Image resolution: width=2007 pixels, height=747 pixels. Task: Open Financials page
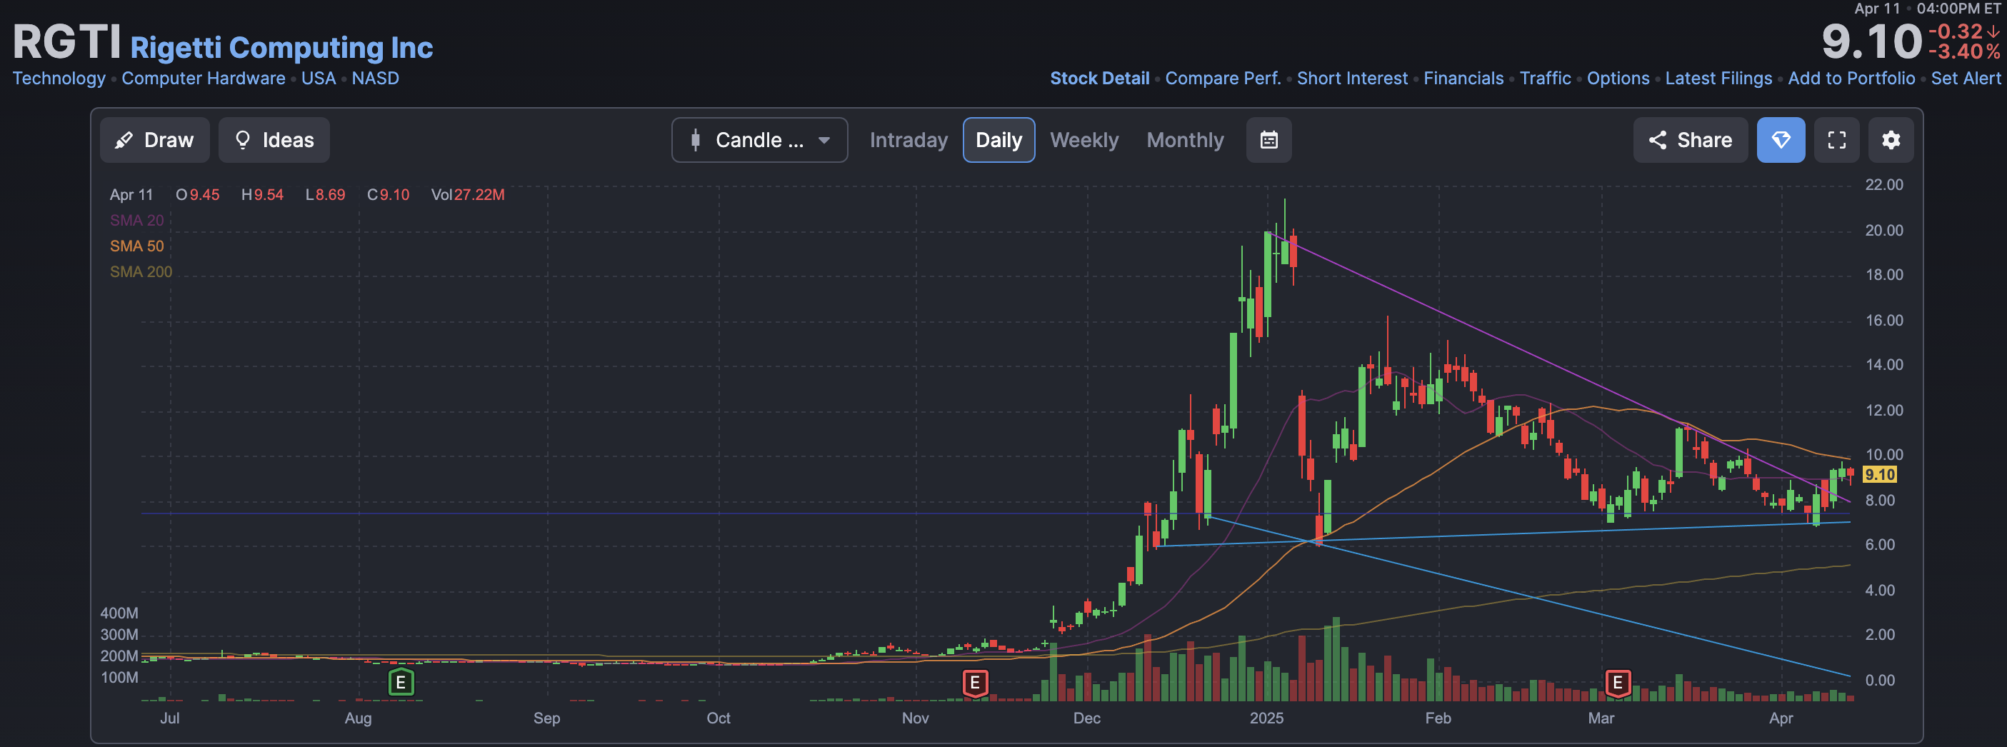pyautogui.click(x=1463, y=79)
